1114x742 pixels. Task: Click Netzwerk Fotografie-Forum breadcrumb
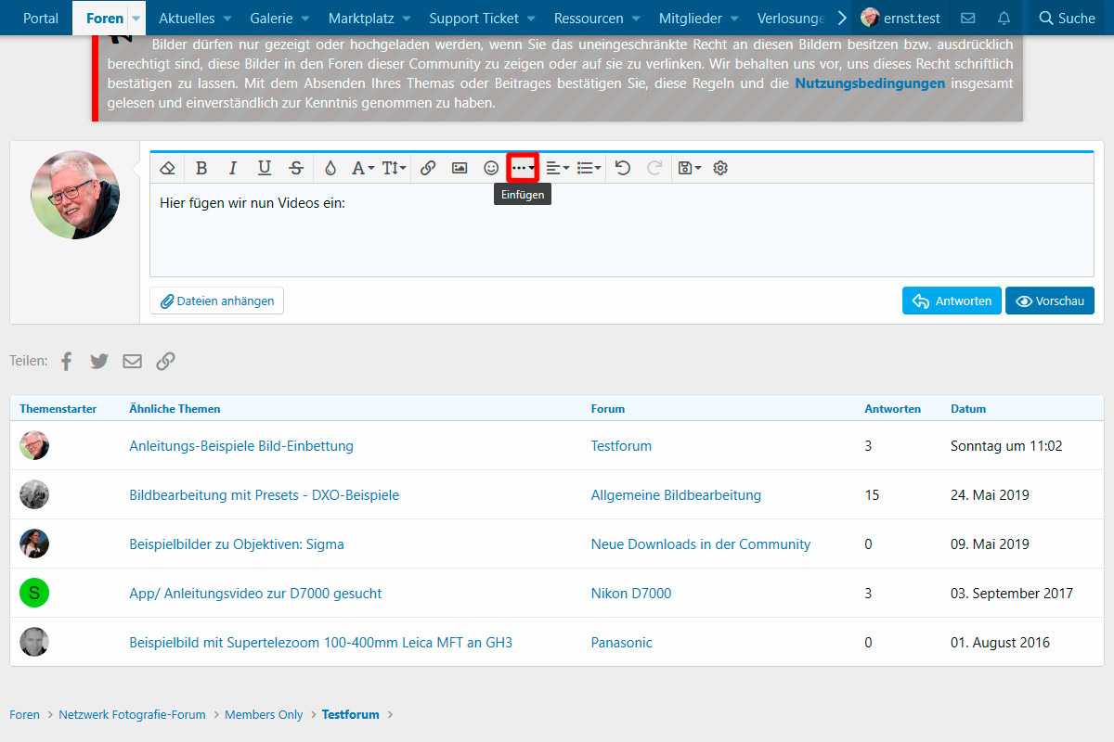pos(132,715)
